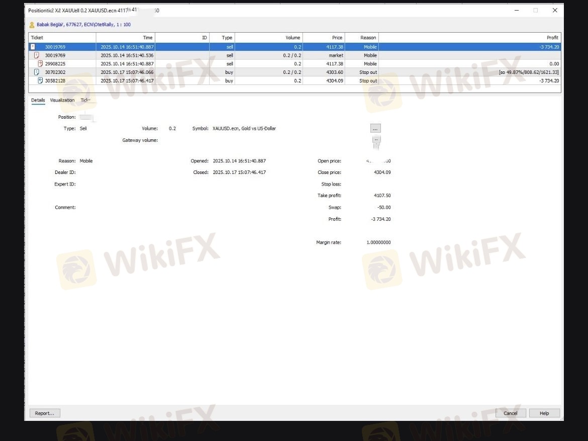588x441 pixels.
Task: Click the Profit value -3 734.20 in details
Action: [380, 219]
